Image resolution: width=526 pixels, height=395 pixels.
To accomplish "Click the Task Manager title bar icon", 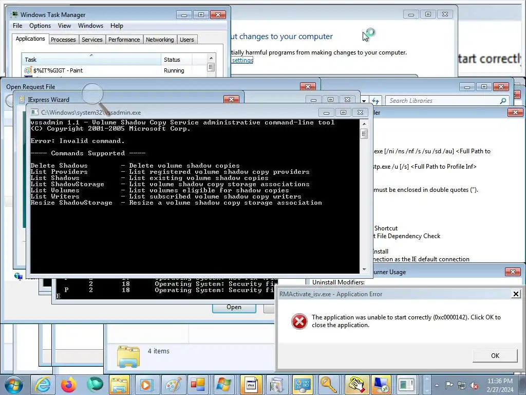I will click(x=14, y=14).
